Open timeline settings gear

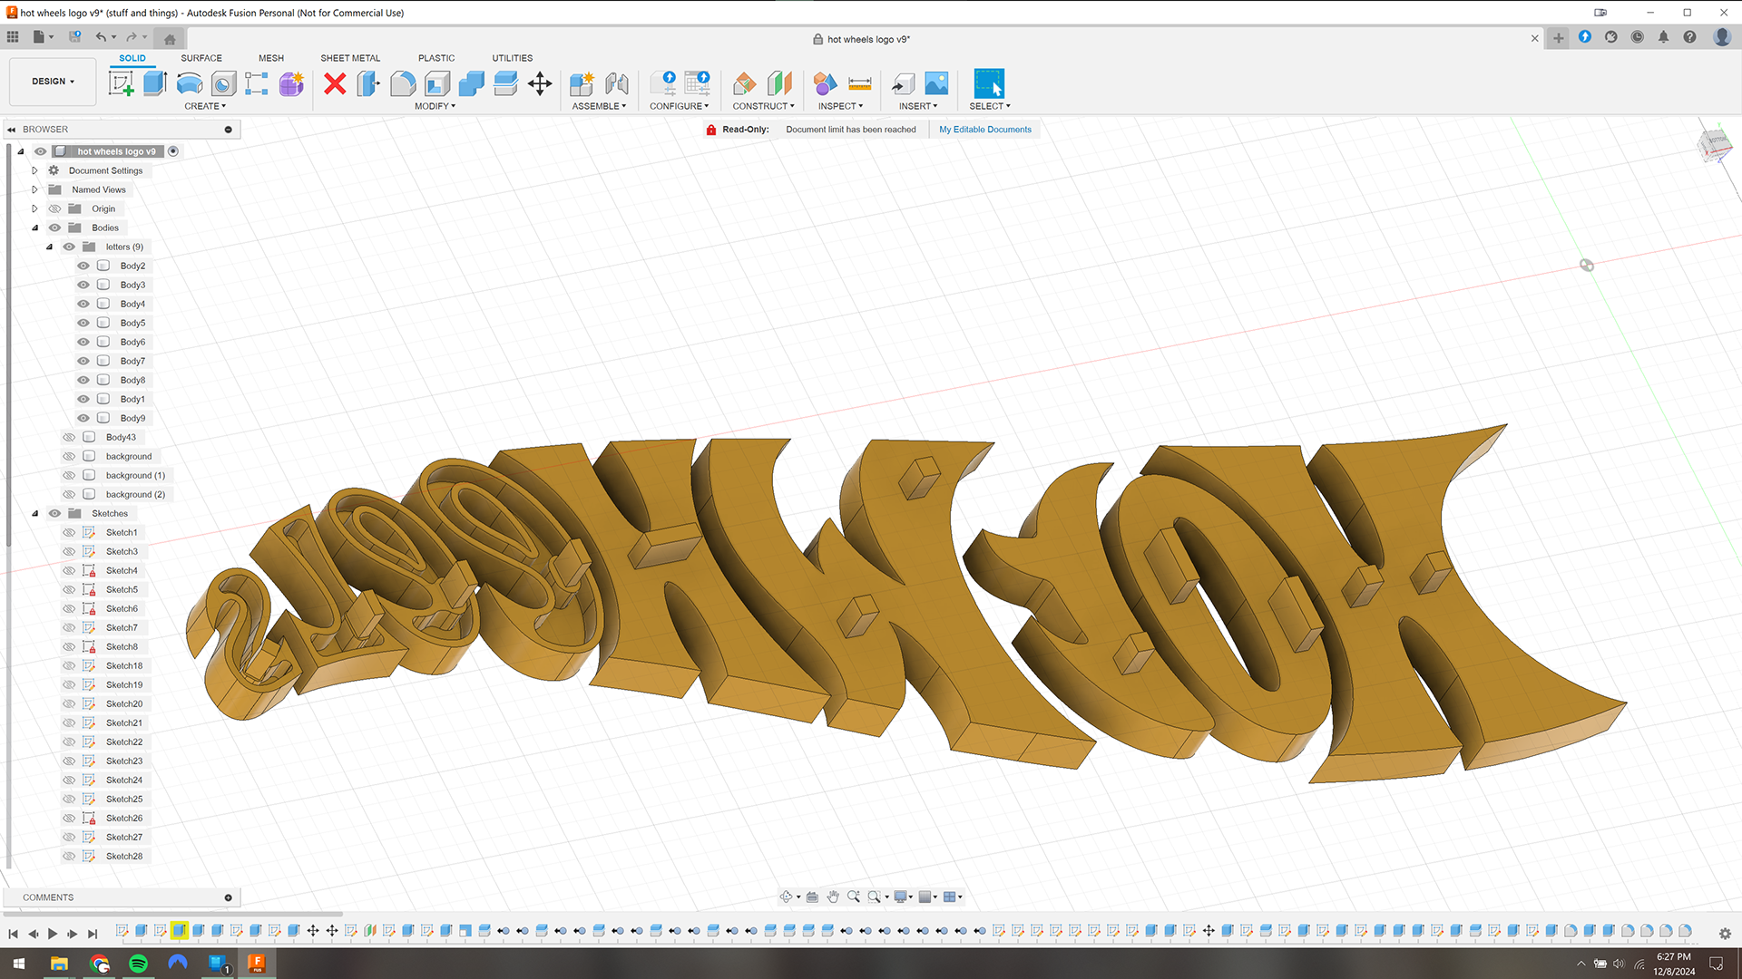[x=1725, y=934]
